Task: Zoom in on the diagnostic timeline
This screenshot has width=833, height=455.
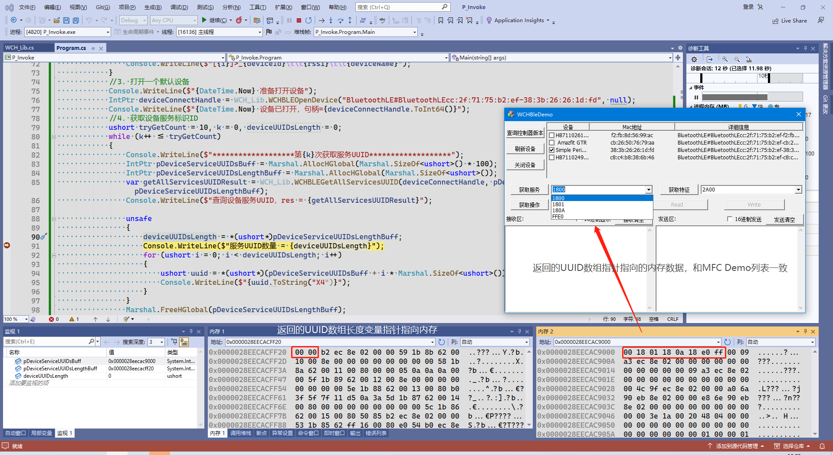Action: tap(725, 59)
